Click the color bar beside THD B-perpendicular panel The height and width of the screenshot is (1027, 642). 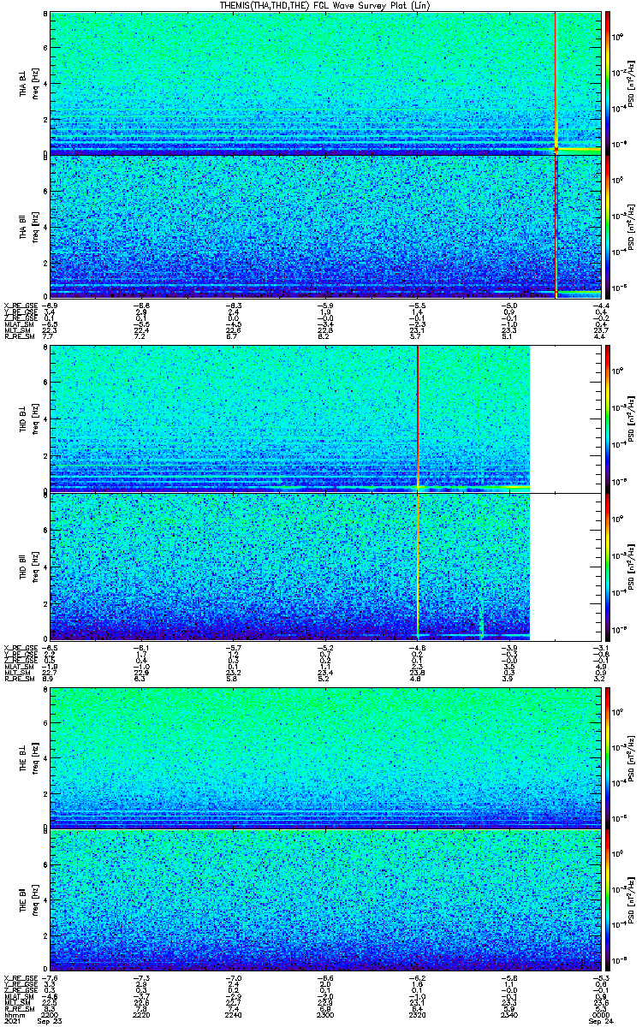(608, 419)
